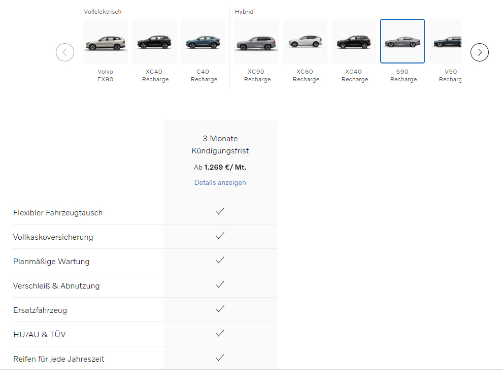Click the Reifen für jede Jahreszeit label

[x=59, y=359]
